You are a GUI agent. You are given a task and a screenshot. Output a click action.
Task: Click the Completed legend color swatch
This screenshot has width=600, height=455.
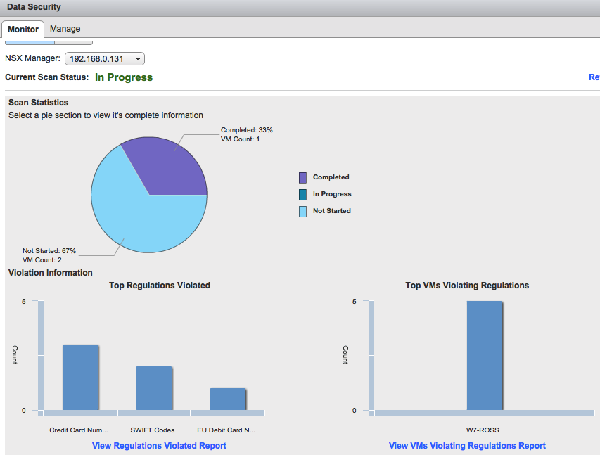click(x=302, y=177)
